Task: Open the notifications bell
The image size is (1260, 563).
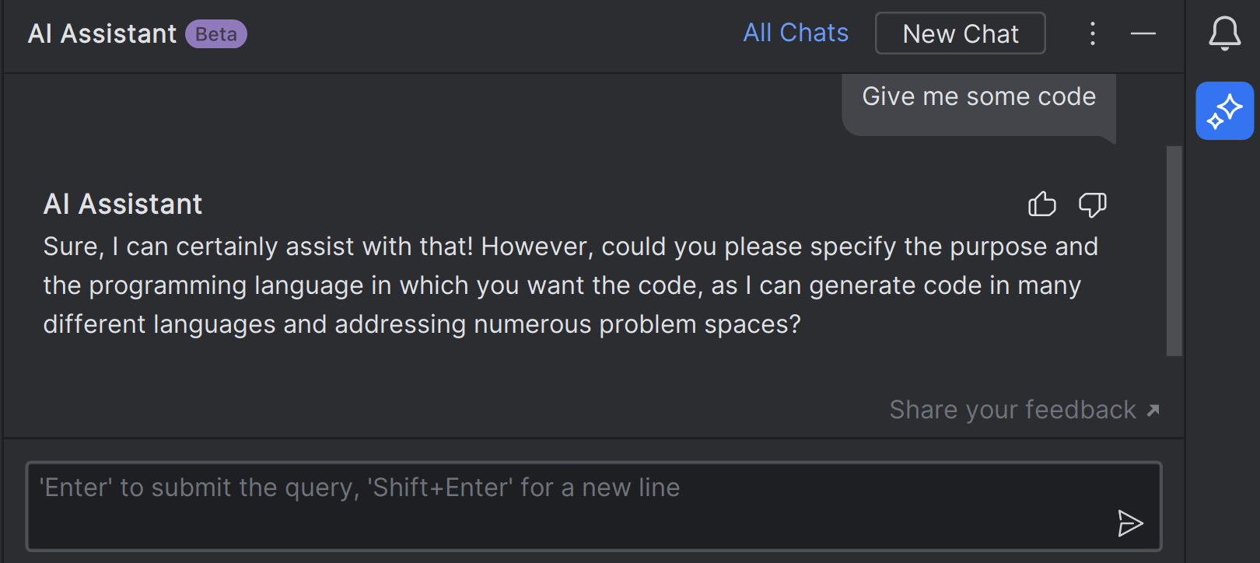Action: click(1224, 33)
